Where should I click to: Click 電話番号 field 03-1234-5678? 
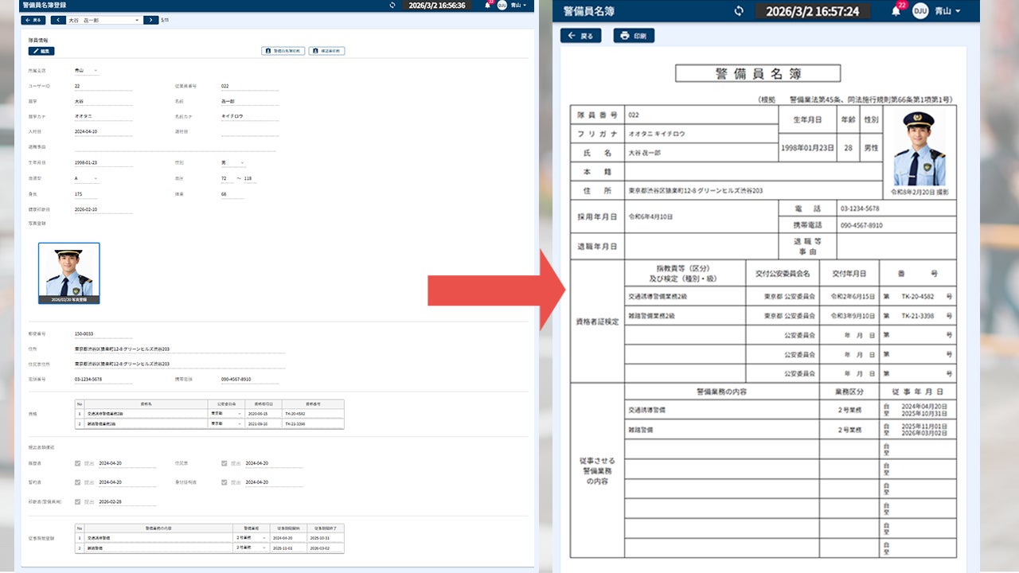(103, 380)
